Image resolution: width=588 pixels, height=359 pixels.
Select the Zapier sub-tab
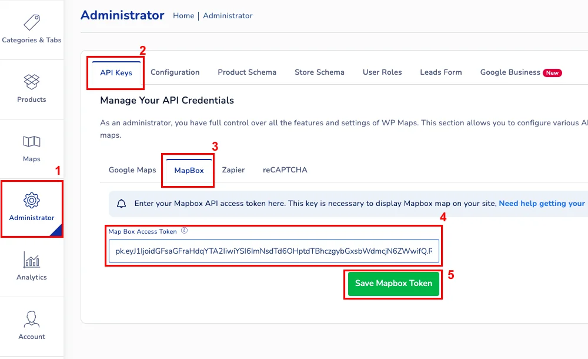(x=233, y=170)
